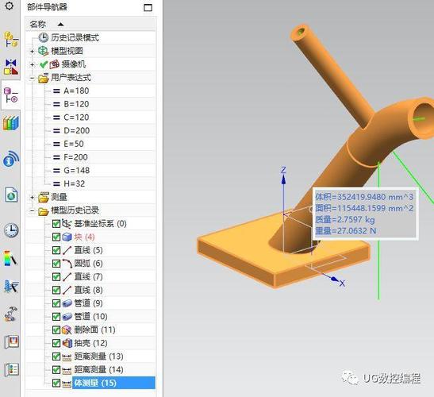Screen dimensions: 434x397
Task: Select the 历史记录模式 clock icon
Action: tap(43, 37)
